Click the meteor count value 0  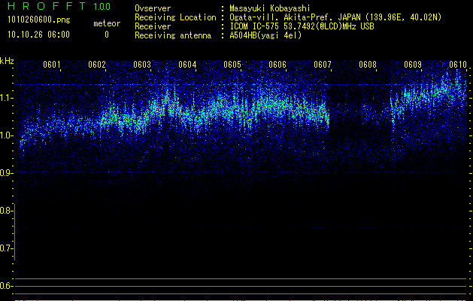click(x=106, y=35)
